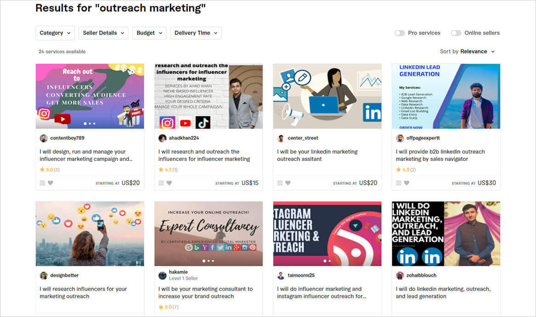The image size is (536, 317).
Task: Favorite the ahadkhan224 gig with heart icon
Action: click(x=169, y=183)
